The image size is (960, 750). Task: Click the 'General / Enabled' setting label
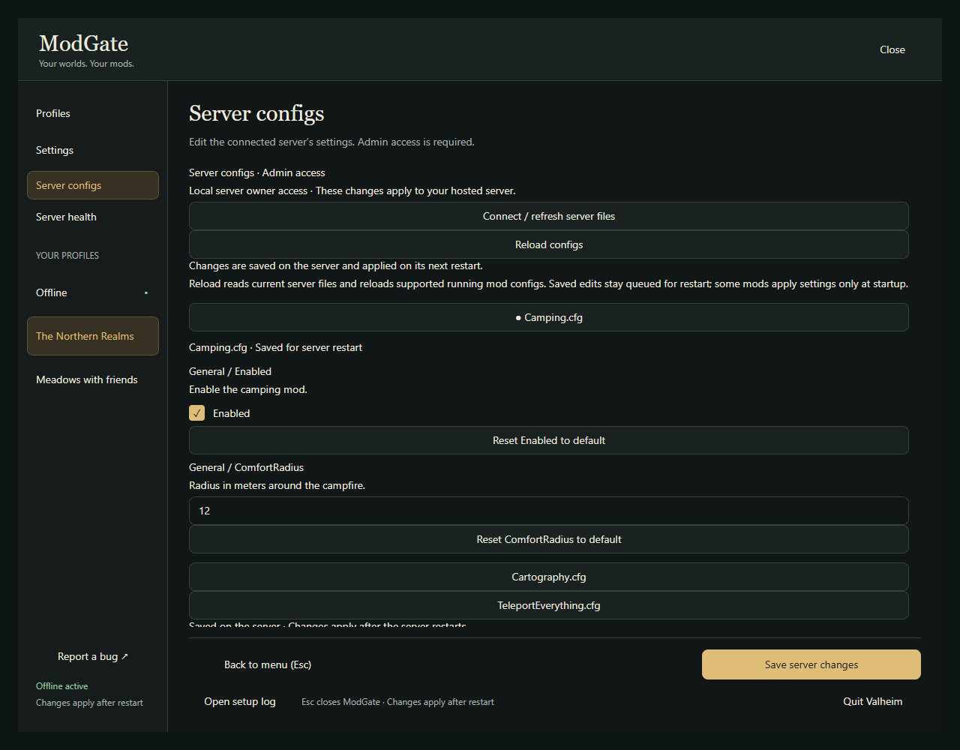[230, 371]
